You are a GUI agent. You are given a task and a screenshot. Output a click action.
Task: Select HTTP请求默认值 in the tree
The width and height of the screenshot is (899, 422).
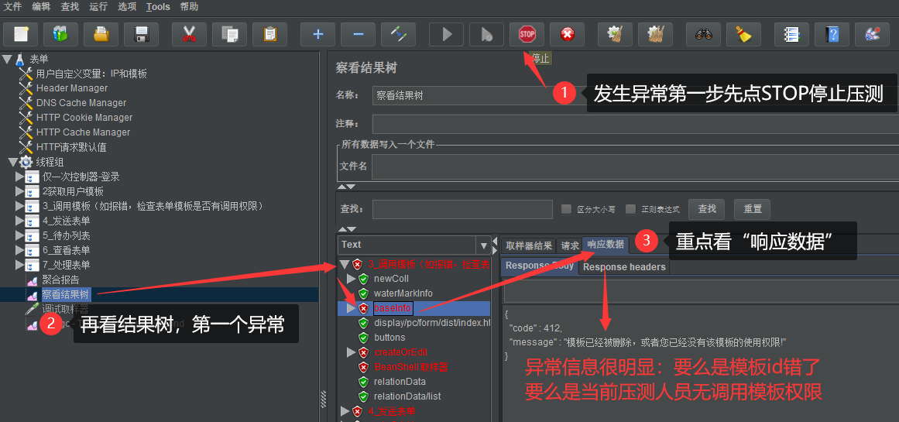71,147
